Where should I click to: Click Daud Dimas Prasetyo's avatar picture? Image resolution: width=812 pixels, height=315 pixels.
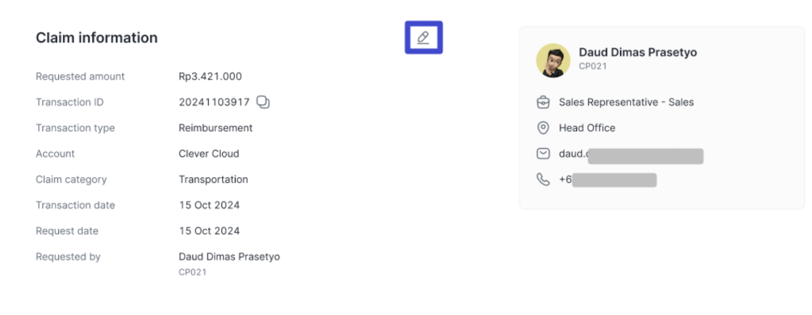click(x=553, y=60)
